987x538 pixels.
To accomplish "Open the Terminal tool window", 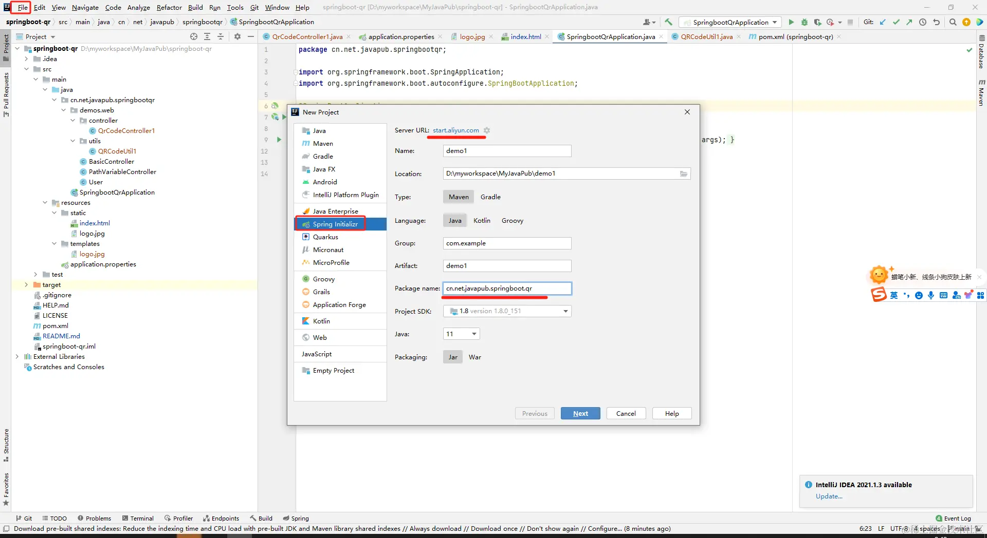I will (x=138, y=518).
